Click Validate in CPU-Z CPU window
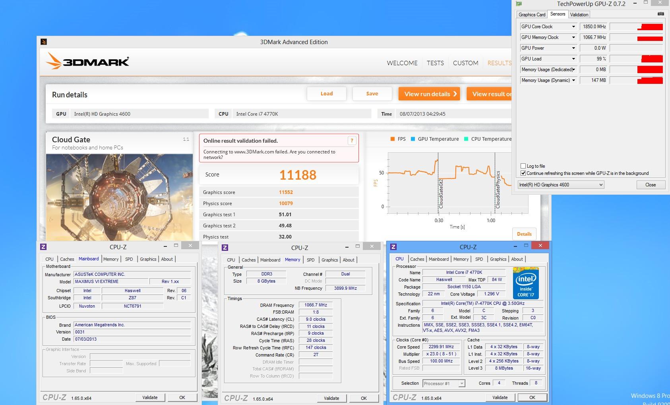The width and height of the screenshot is (670, 405). [500, 397]
